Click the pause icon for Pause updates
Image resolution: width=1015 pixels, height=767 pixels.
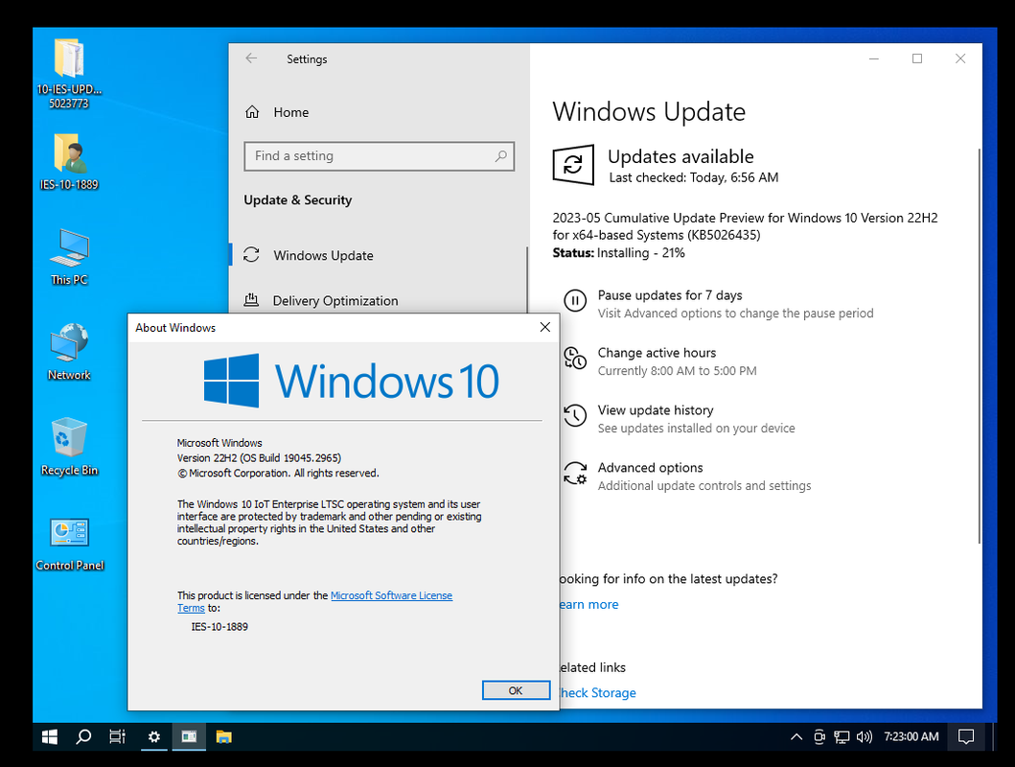(x=575, y=300)
